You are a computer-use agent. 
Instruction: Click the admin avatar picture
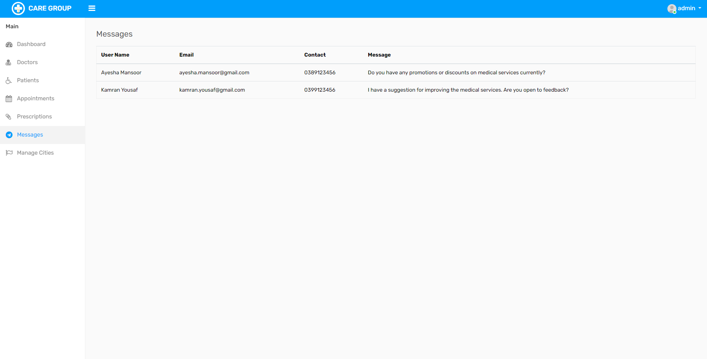click(672, 9)
